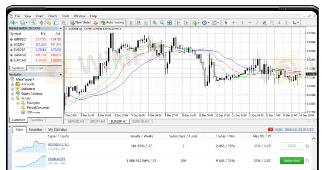Viewport: 322px width, 170px height.
Task: Open the Charts menu
Action: 53,16
